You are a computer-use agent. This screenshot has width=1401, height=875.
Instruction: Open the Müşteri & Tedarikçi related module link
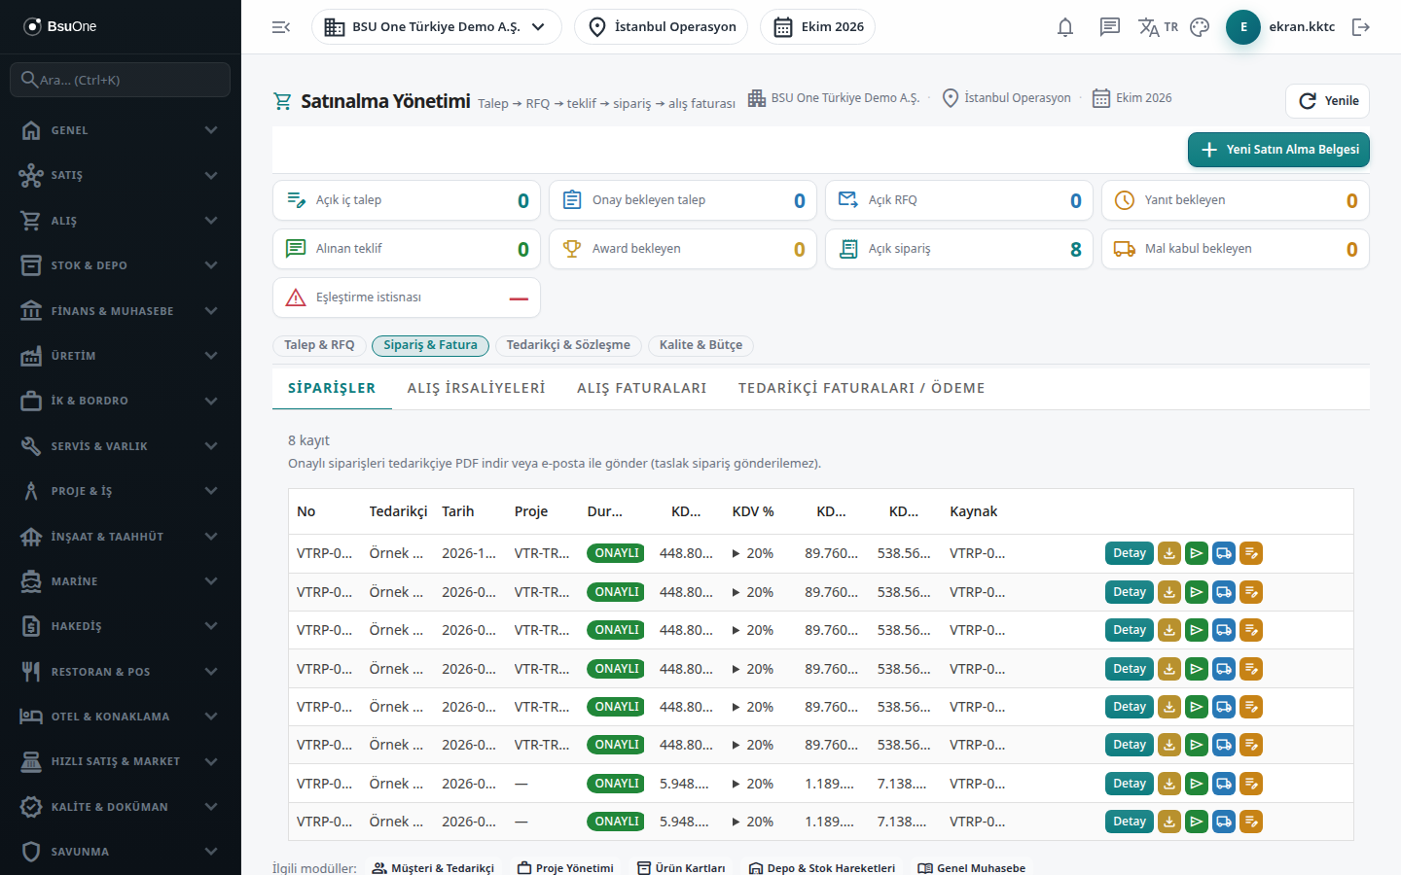tap(433, 868)
